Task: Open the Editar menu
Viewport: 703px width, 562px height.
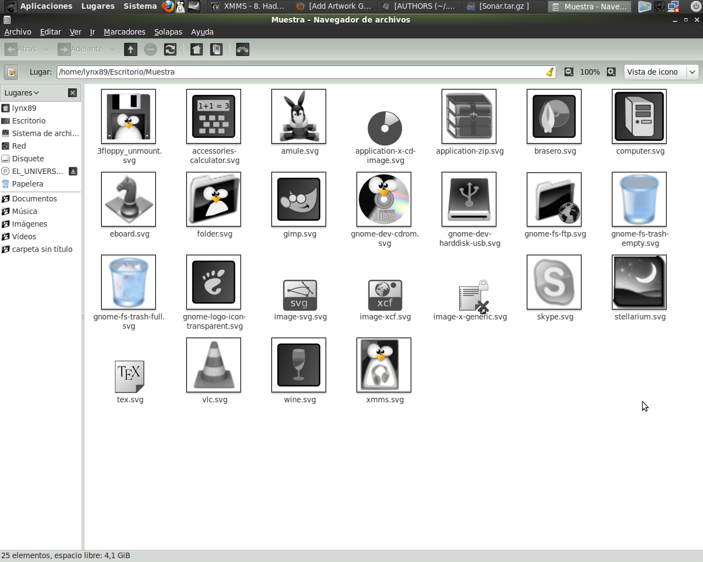Action: 50,32
